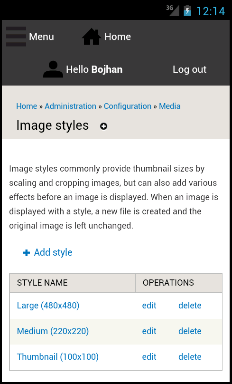Open the hamburger Menu icon

pyautogui.click(x=16, y=37)
